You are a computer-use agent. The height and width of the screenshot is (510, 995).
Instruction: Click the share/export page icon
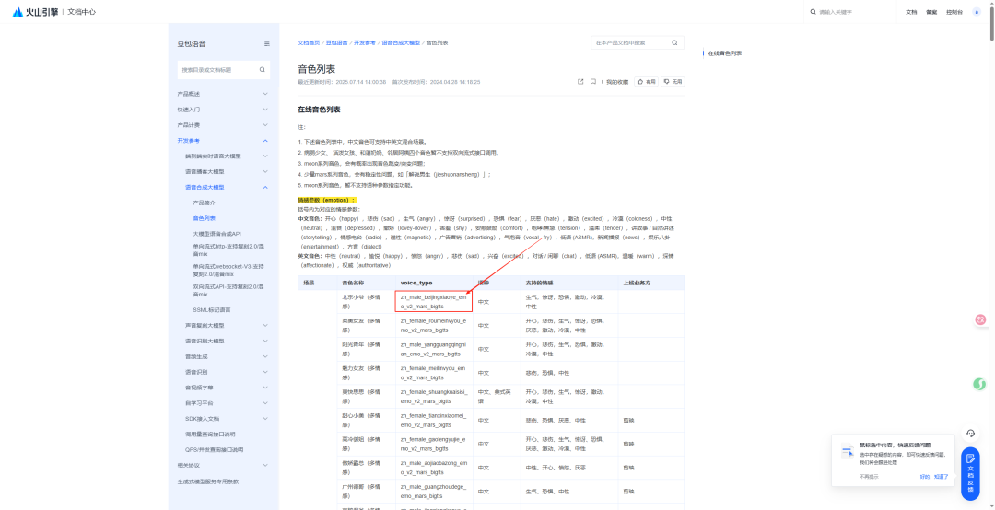580,82
